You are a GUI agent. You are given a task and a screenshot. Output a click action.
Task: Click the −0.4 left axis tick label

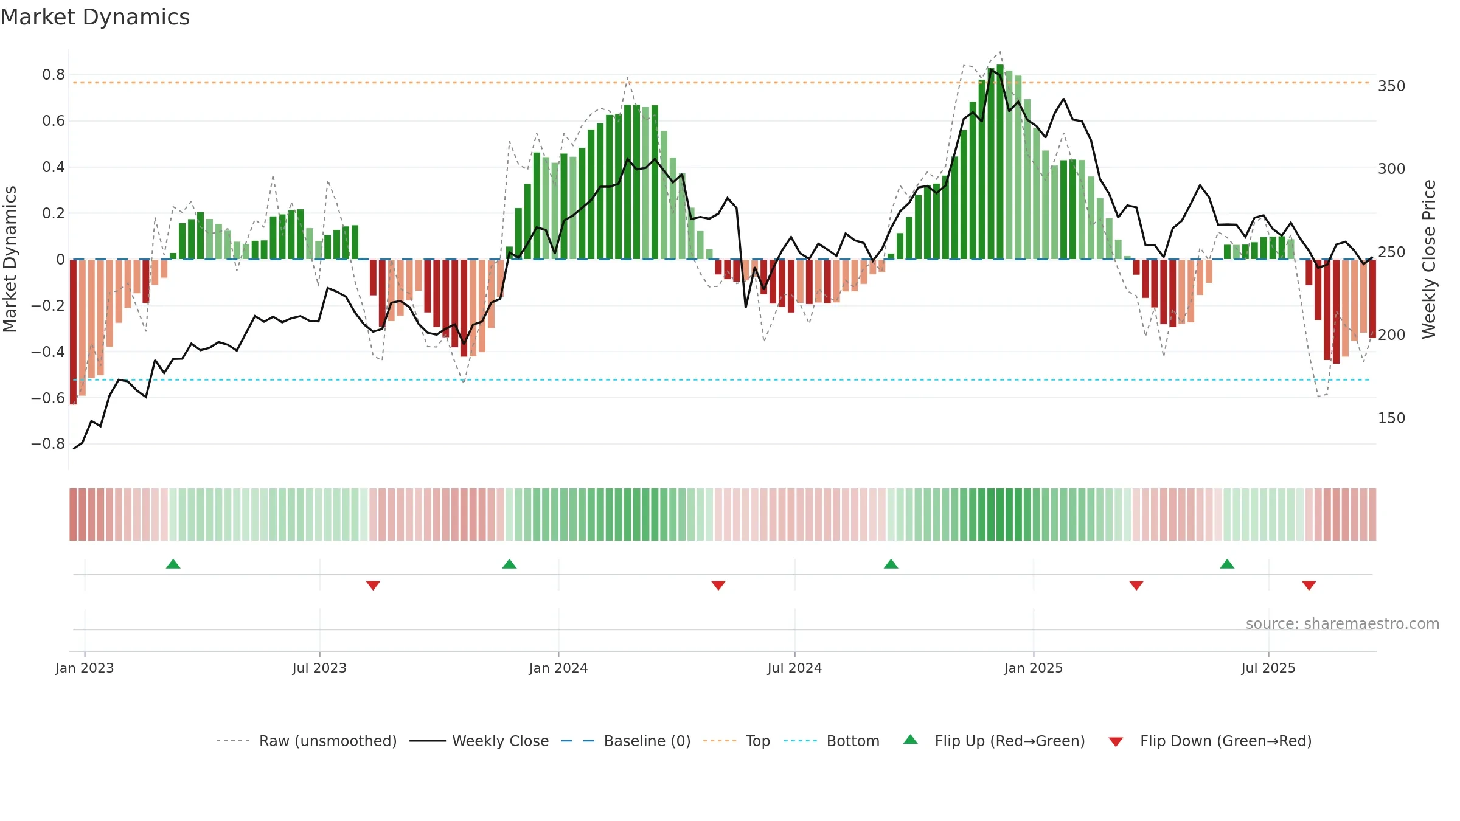click(48, 352)
